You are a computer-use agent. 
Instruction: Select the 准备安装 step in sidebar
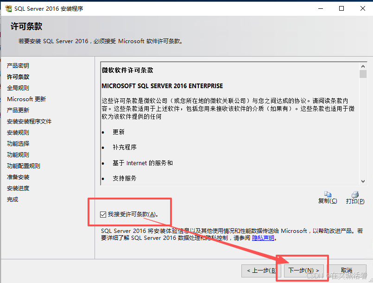click(18, 177)
